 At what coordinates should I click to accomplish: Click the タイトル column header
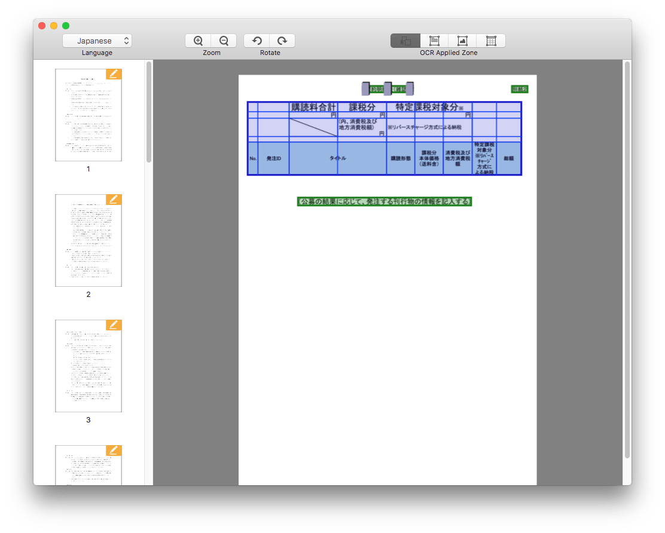338,158
